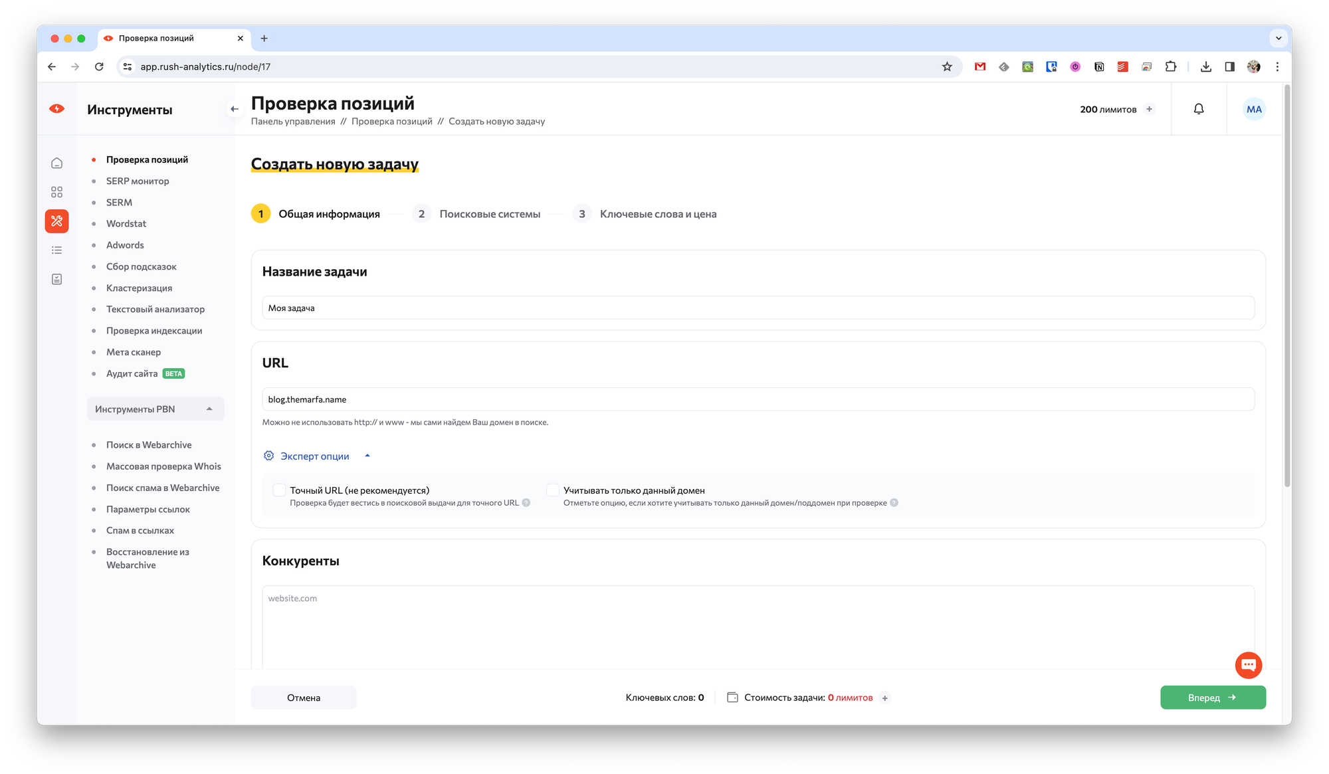Open the dashboard grid icon in sidebar
Screen dimensions: 1329x774
tap(57, 192)
